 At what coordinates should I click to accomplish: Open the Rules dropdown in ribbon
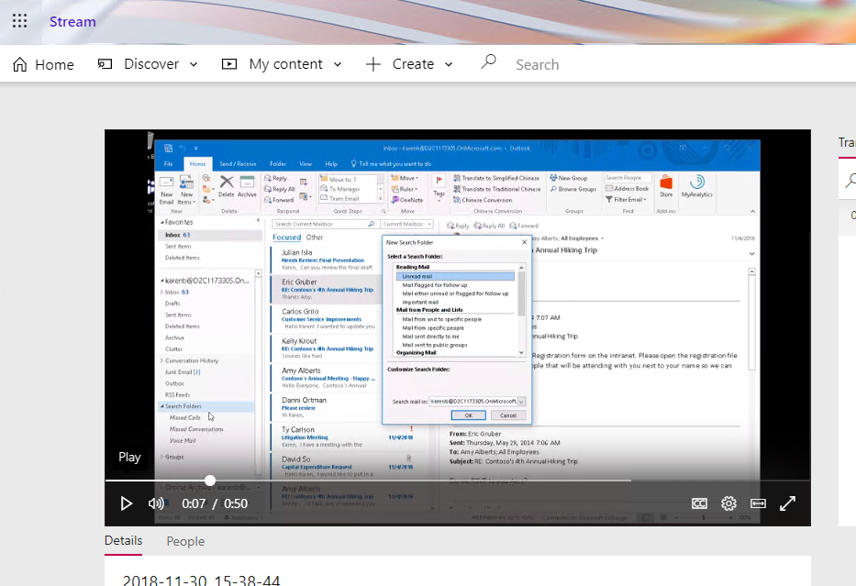click(406, 189)
